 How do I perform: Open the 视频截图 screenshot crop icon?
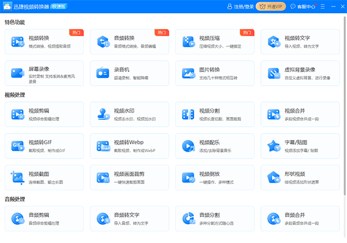(17, 178)
